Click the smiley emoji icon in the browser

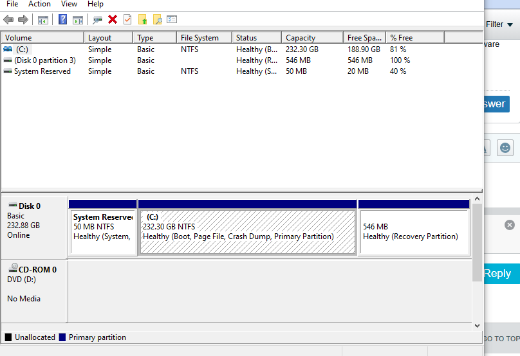click(505, 147)
